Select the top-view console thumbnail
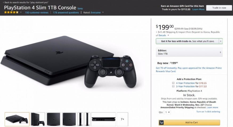 coord(53,119)
